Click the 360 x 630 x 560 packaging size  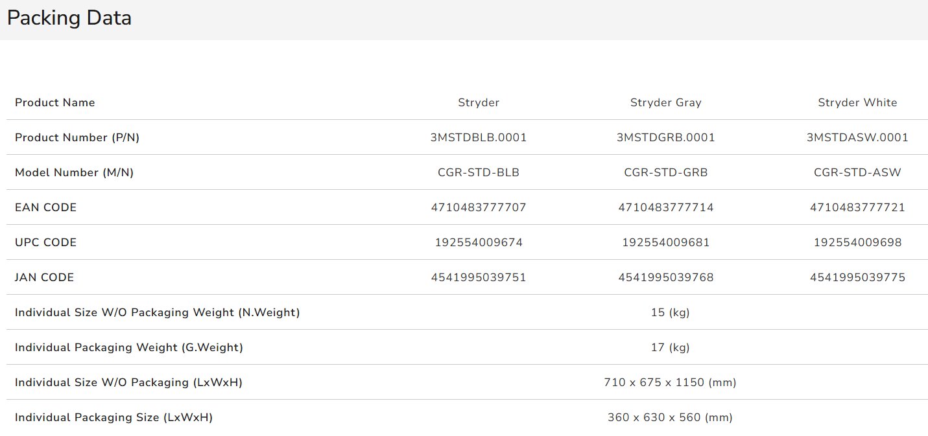[x=670, y=417]
